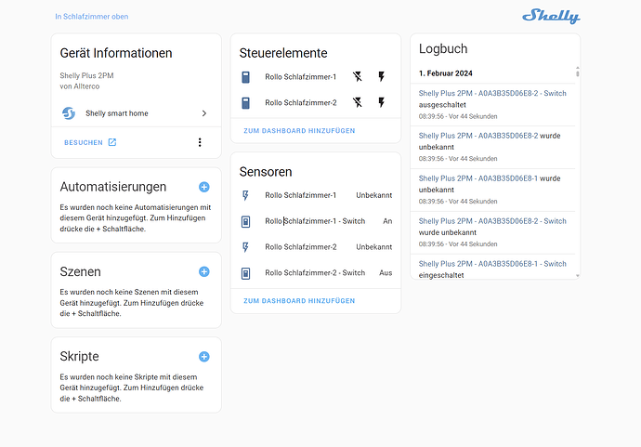Viewport: 641px width, 447px height.
Task: Add a new Skripte with plus icon
Action: tap(204, 357)
